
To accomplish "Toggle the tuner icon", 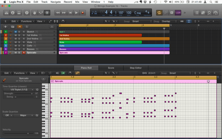I will [x=165, y=13].
